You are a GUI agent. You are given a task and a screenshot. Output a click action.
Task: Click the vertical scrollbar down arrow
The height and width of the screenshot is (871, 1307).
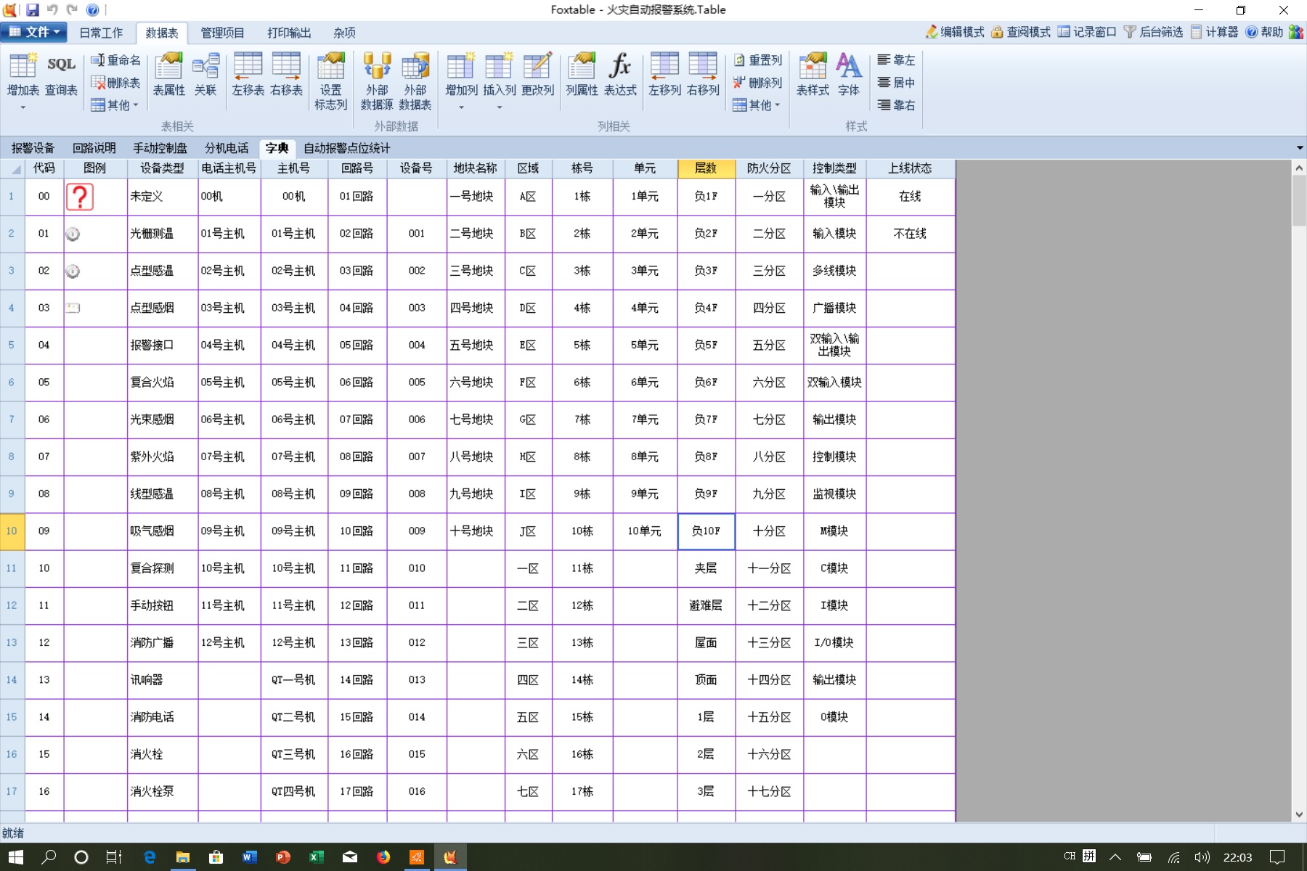(1299, 814)
